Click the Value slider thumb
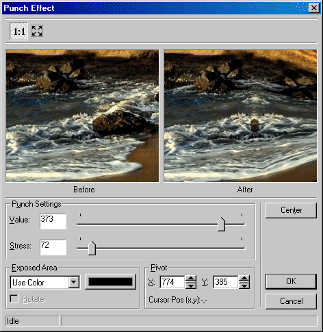This screenshot has width=323, height=332. pyautogui.click(x=221, y=224)
